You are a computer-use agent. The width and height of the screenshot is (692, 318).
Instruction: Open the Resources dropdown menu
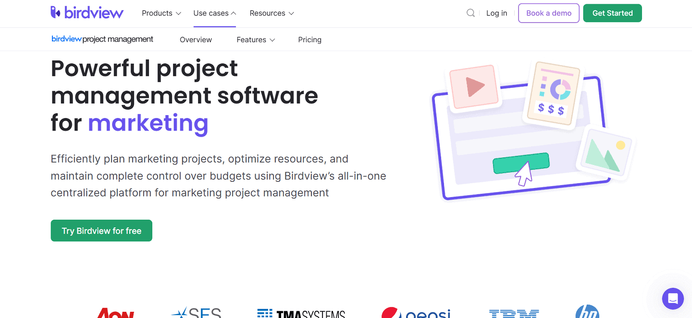[272, 13]
